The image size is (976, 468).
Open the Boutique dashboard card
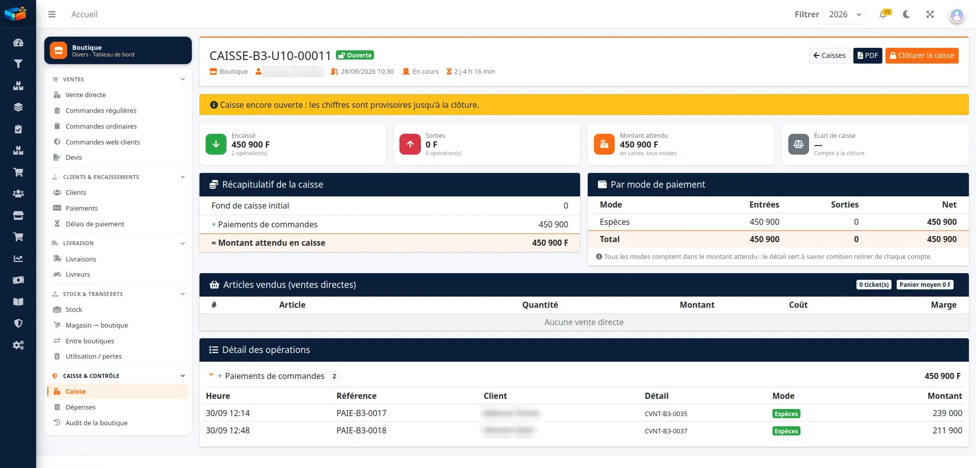pyautogui.click(x=118, y=50)
